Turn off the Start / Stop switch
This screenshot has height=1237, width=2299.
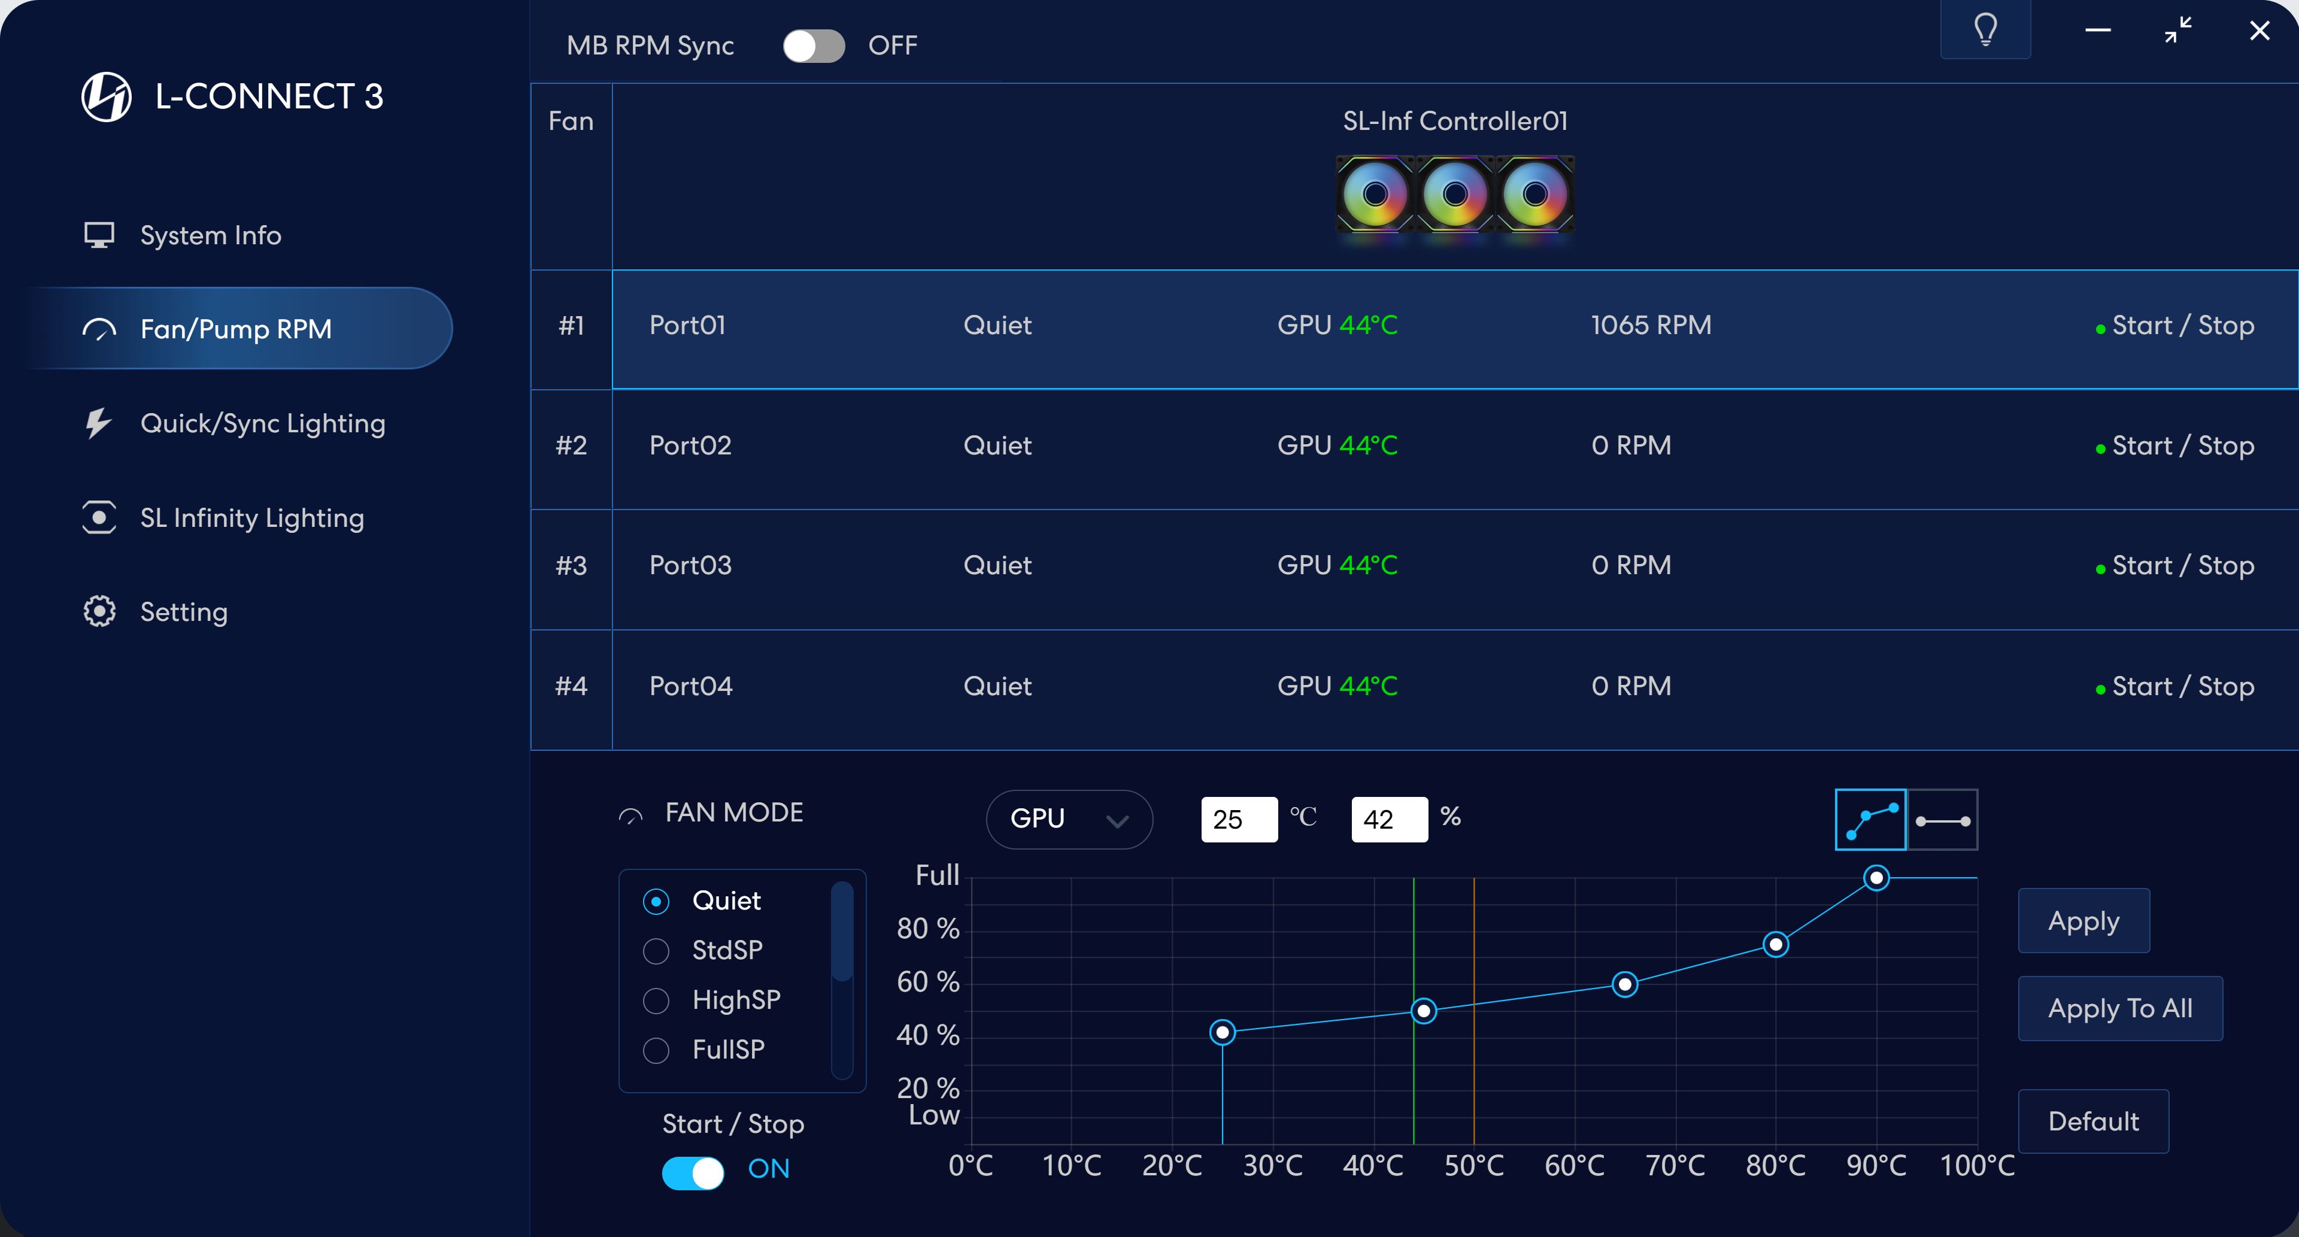click(x=693, y=1173)
